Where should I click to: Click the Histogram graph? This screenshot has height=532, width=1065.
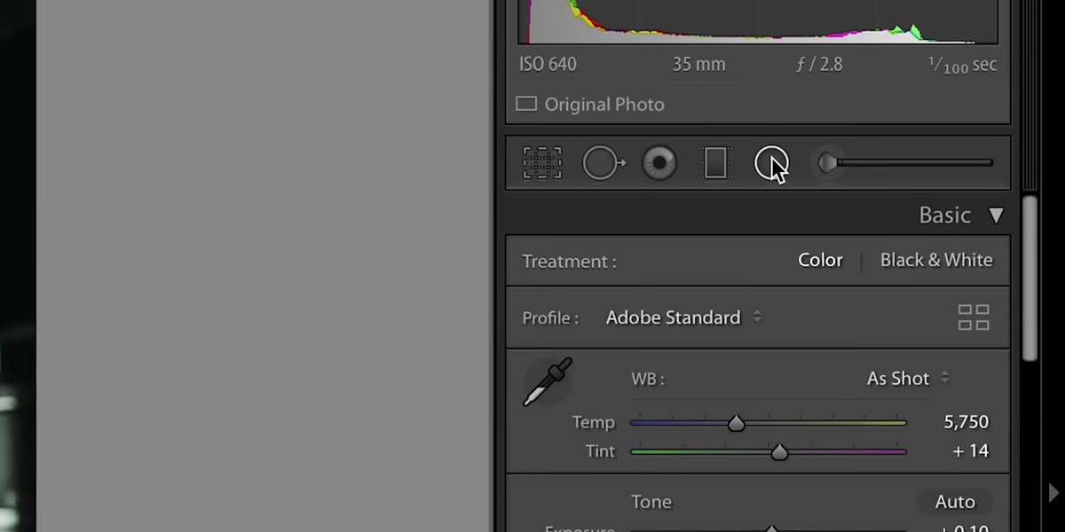758,21
